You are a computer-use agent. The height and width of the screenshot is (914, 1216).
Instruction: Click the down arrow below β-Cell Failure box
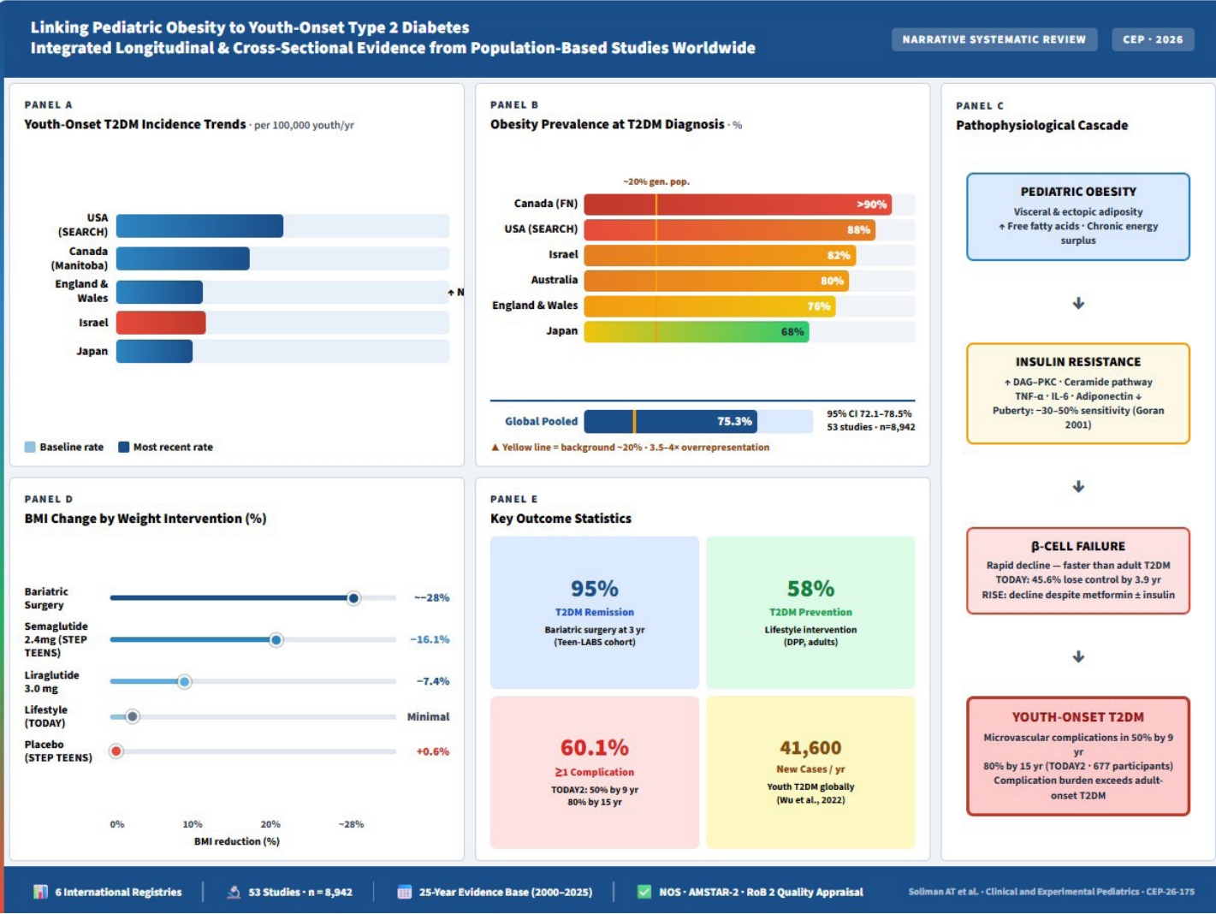pyautogui.click(x=1078, y=656)
